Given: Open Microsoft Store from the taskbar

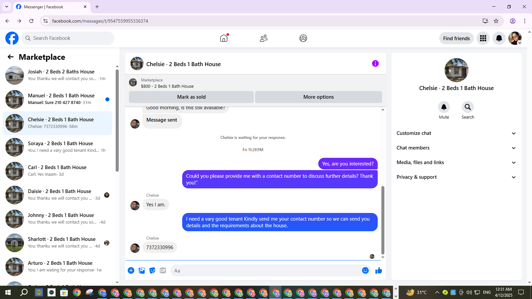Looking at the screenshot, I should 64,292.
